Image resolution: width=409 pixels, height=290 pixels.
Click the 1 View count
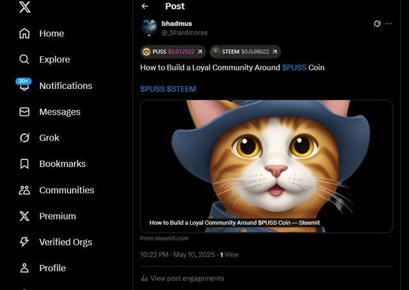tap(229, 254)
